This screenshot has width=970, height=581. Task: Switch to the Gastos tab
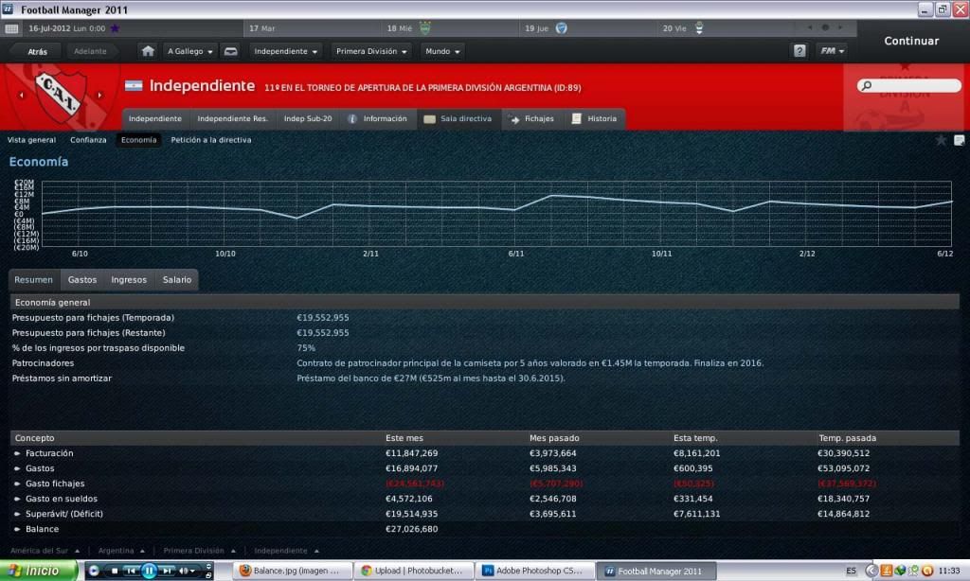click(82, 280)
